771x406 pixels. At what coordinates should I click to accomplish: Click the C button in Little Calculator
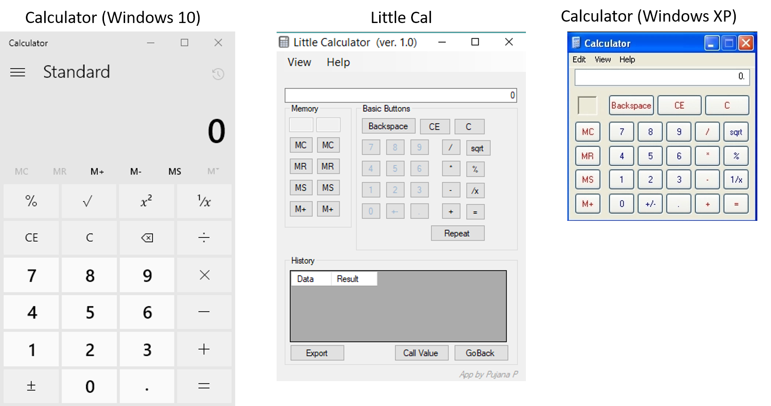point(469,126)
